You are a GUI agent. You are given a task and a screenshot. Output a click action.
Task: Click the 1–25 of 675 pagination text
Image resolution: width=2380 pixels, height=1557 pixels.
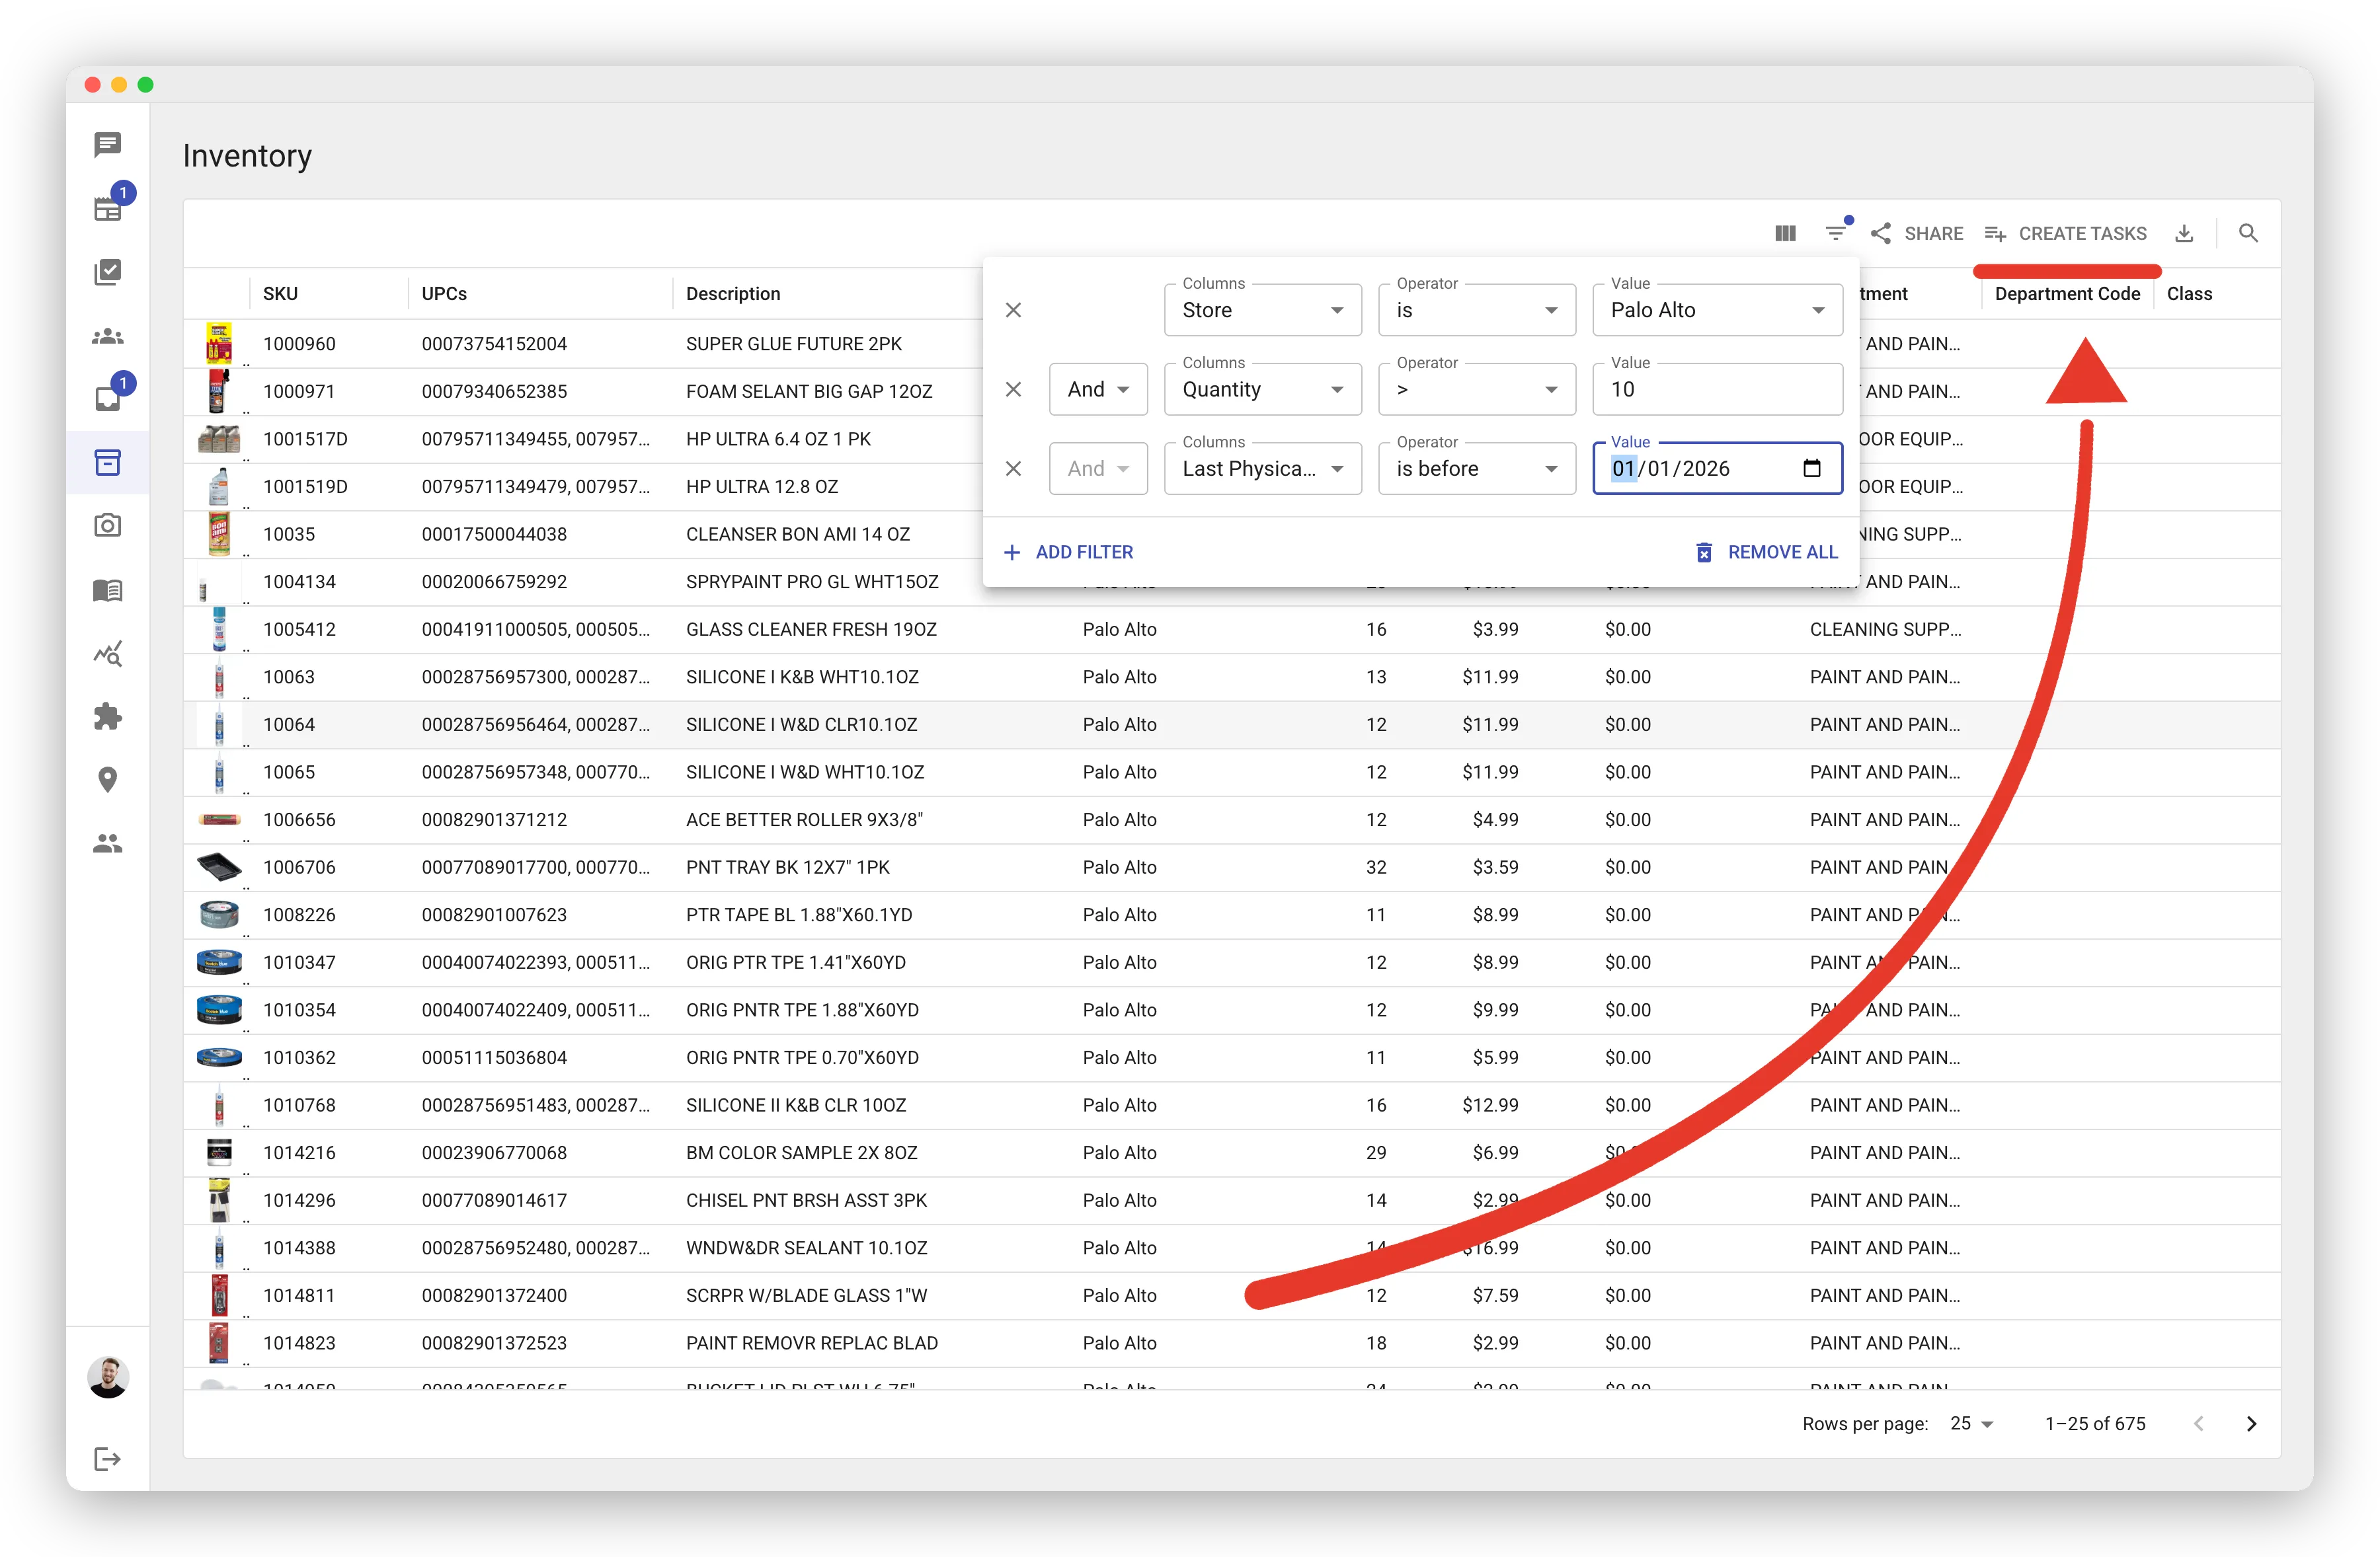[2095, 1424]
